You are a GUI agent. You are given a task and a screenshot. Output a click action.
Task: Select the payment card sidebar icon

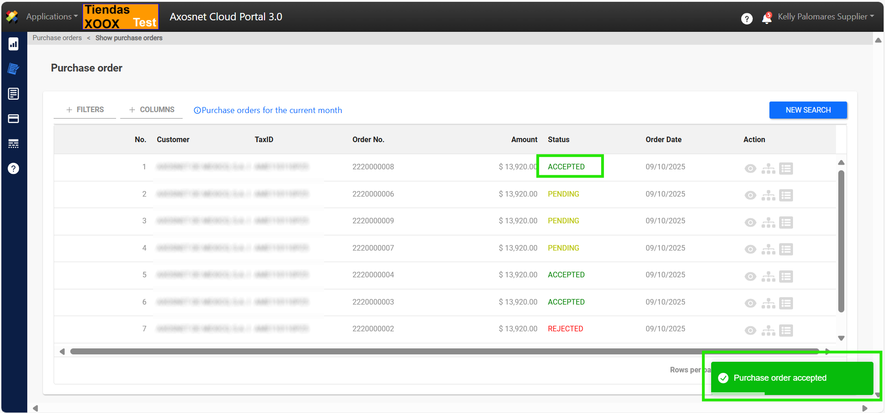tap(13, 119)
